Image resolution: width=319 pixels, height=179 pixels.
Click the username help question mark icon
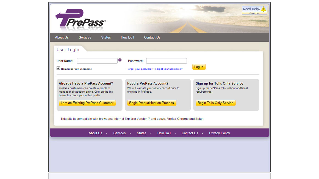(x=120, y=60)
